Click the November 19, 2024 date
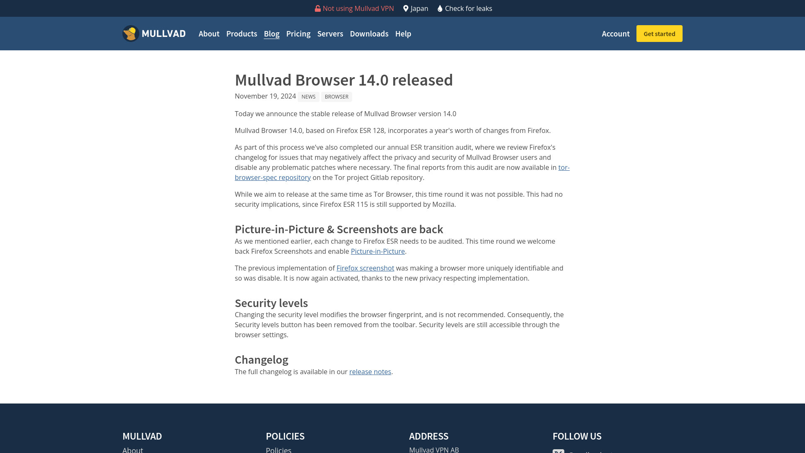 (x=265, y=96)
